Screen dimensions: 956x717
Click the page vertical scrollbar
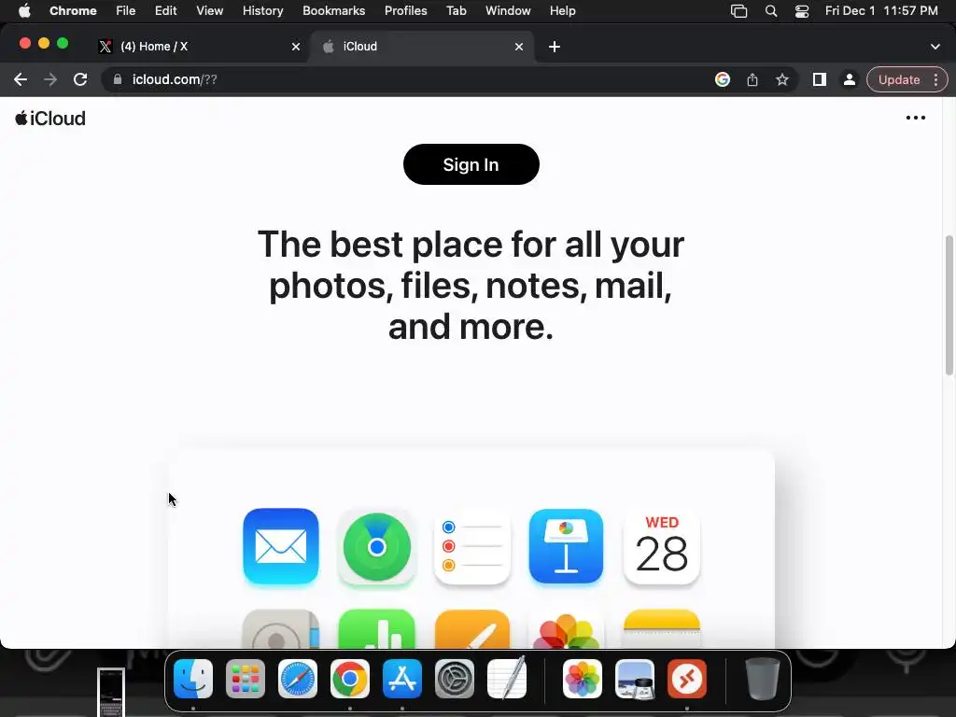[949, 305]
